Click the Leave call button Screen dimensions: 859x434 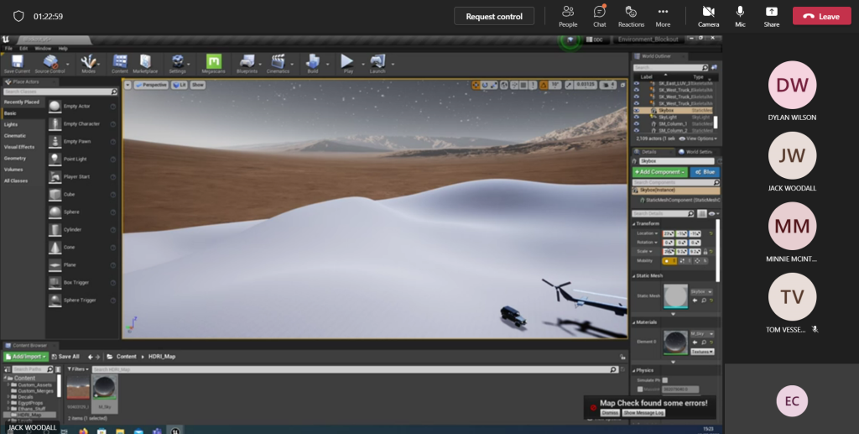[x=822, y=17]
